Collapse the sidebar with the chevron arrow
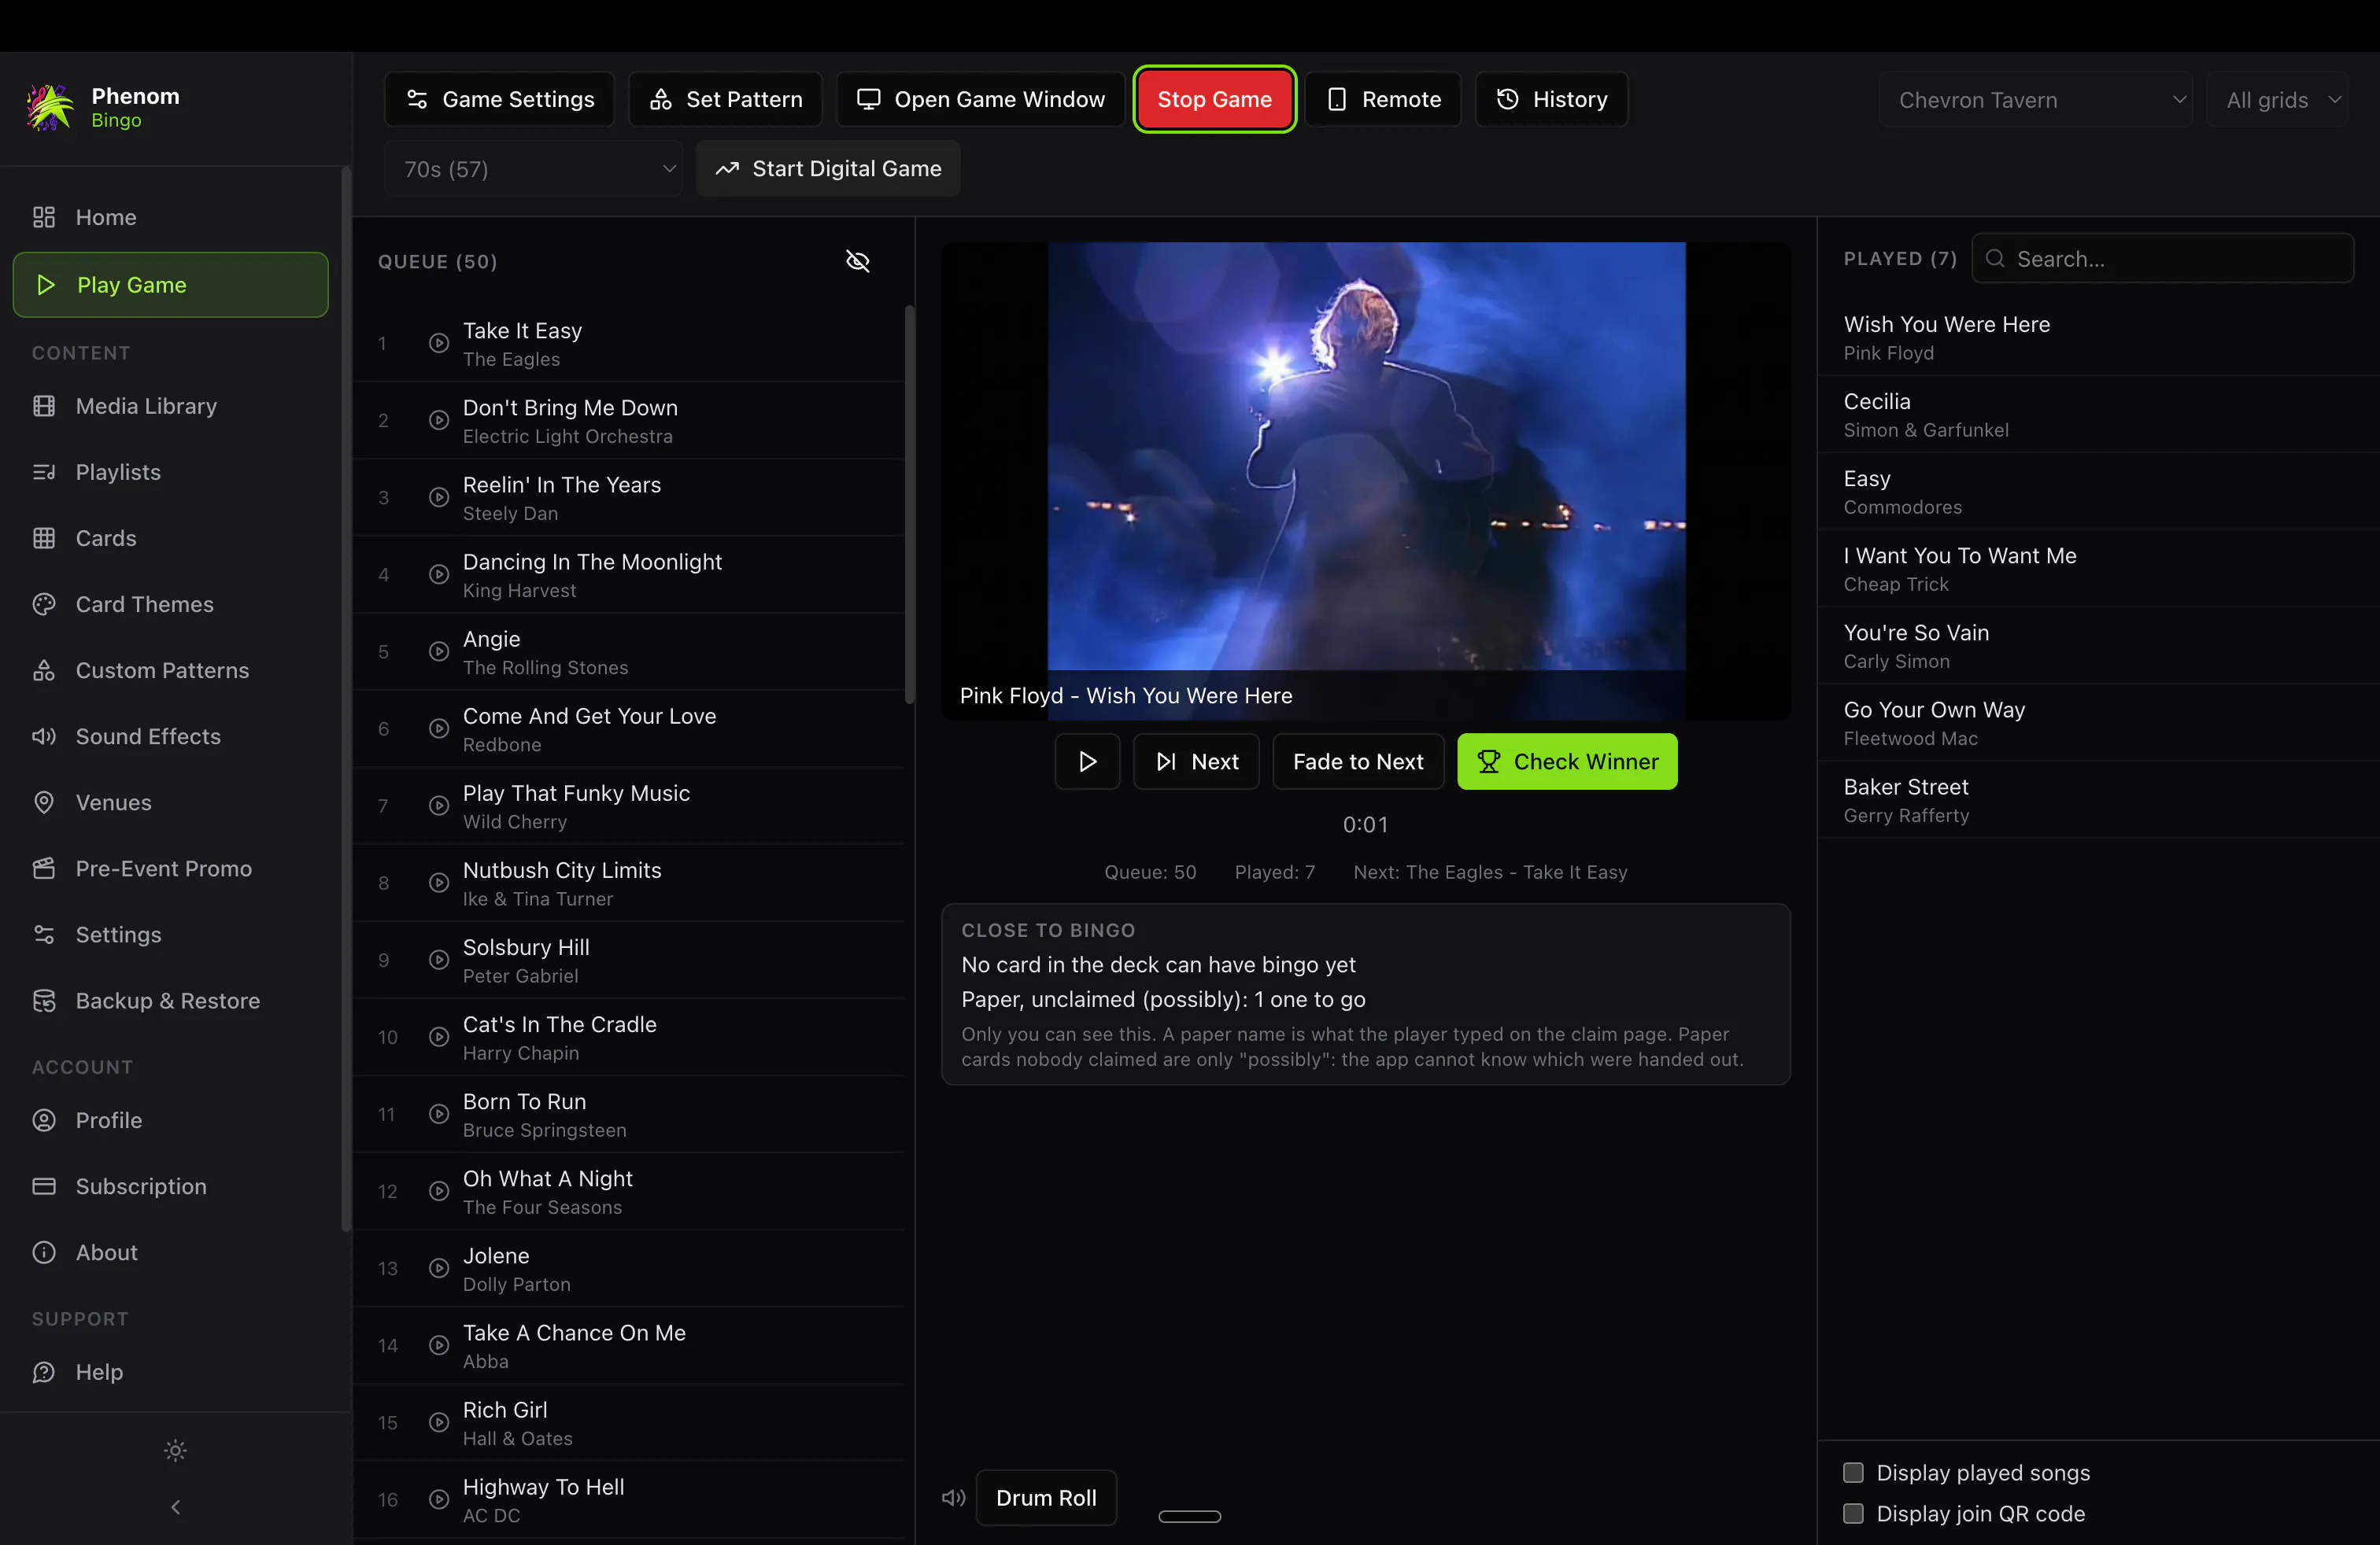The image size is (2380, 1545). [175, 1507]
